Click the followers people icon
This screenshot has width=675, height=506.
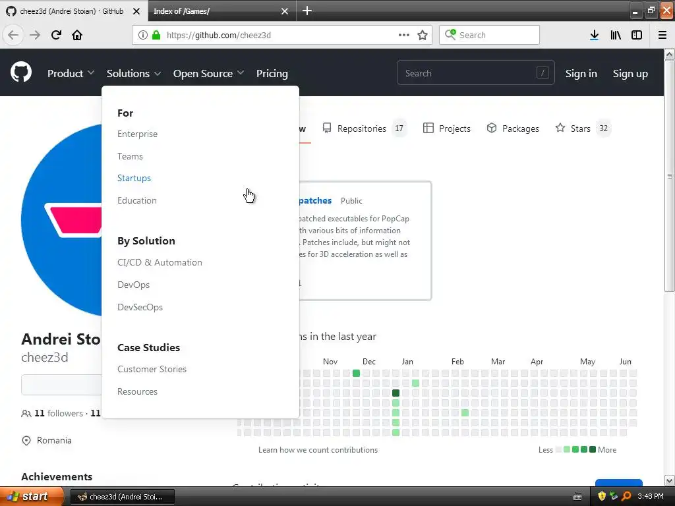(x=26, y=414)
